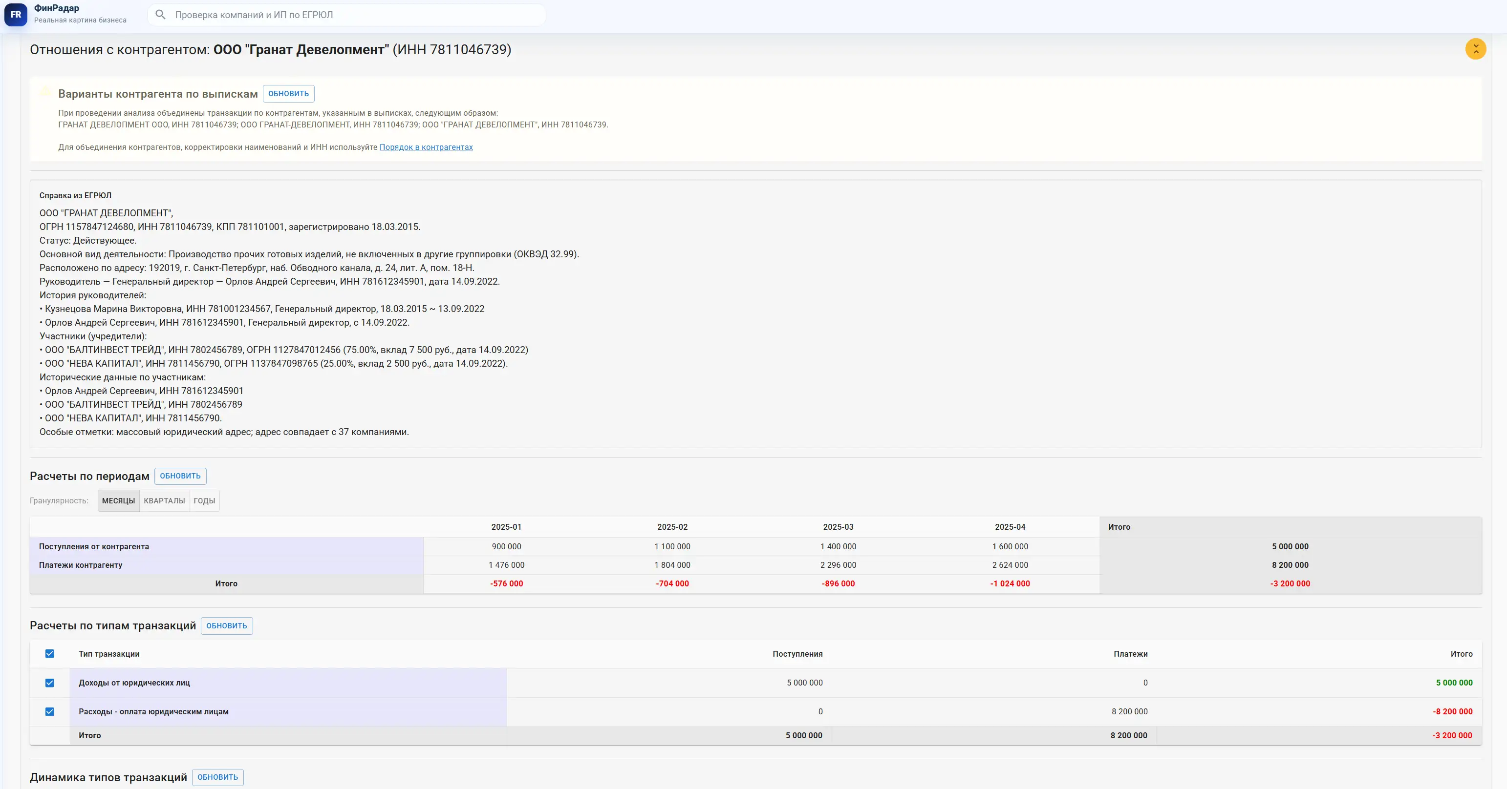Click the magnifier icon in the search bar
The height and width of the screenshot is (789, 1507).
[160, 15]
